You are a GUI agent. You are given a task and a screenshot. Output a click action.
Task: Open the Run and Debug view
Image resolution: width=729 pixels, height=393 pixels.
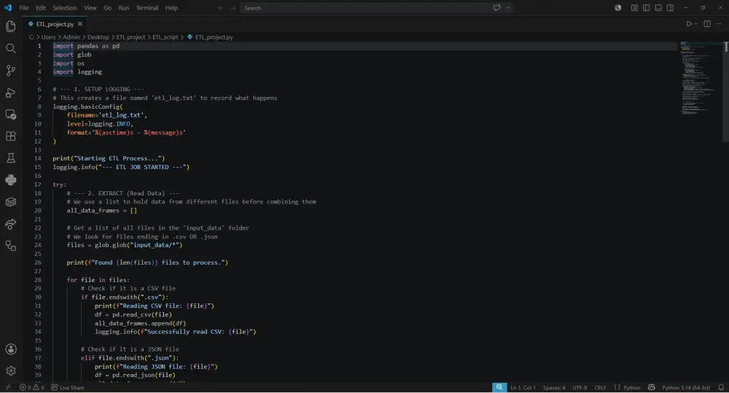coord(11,93)
